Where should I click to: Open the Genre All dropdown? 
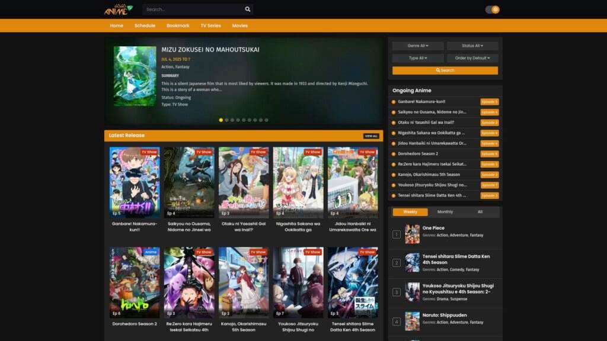[x=418, y=46]
